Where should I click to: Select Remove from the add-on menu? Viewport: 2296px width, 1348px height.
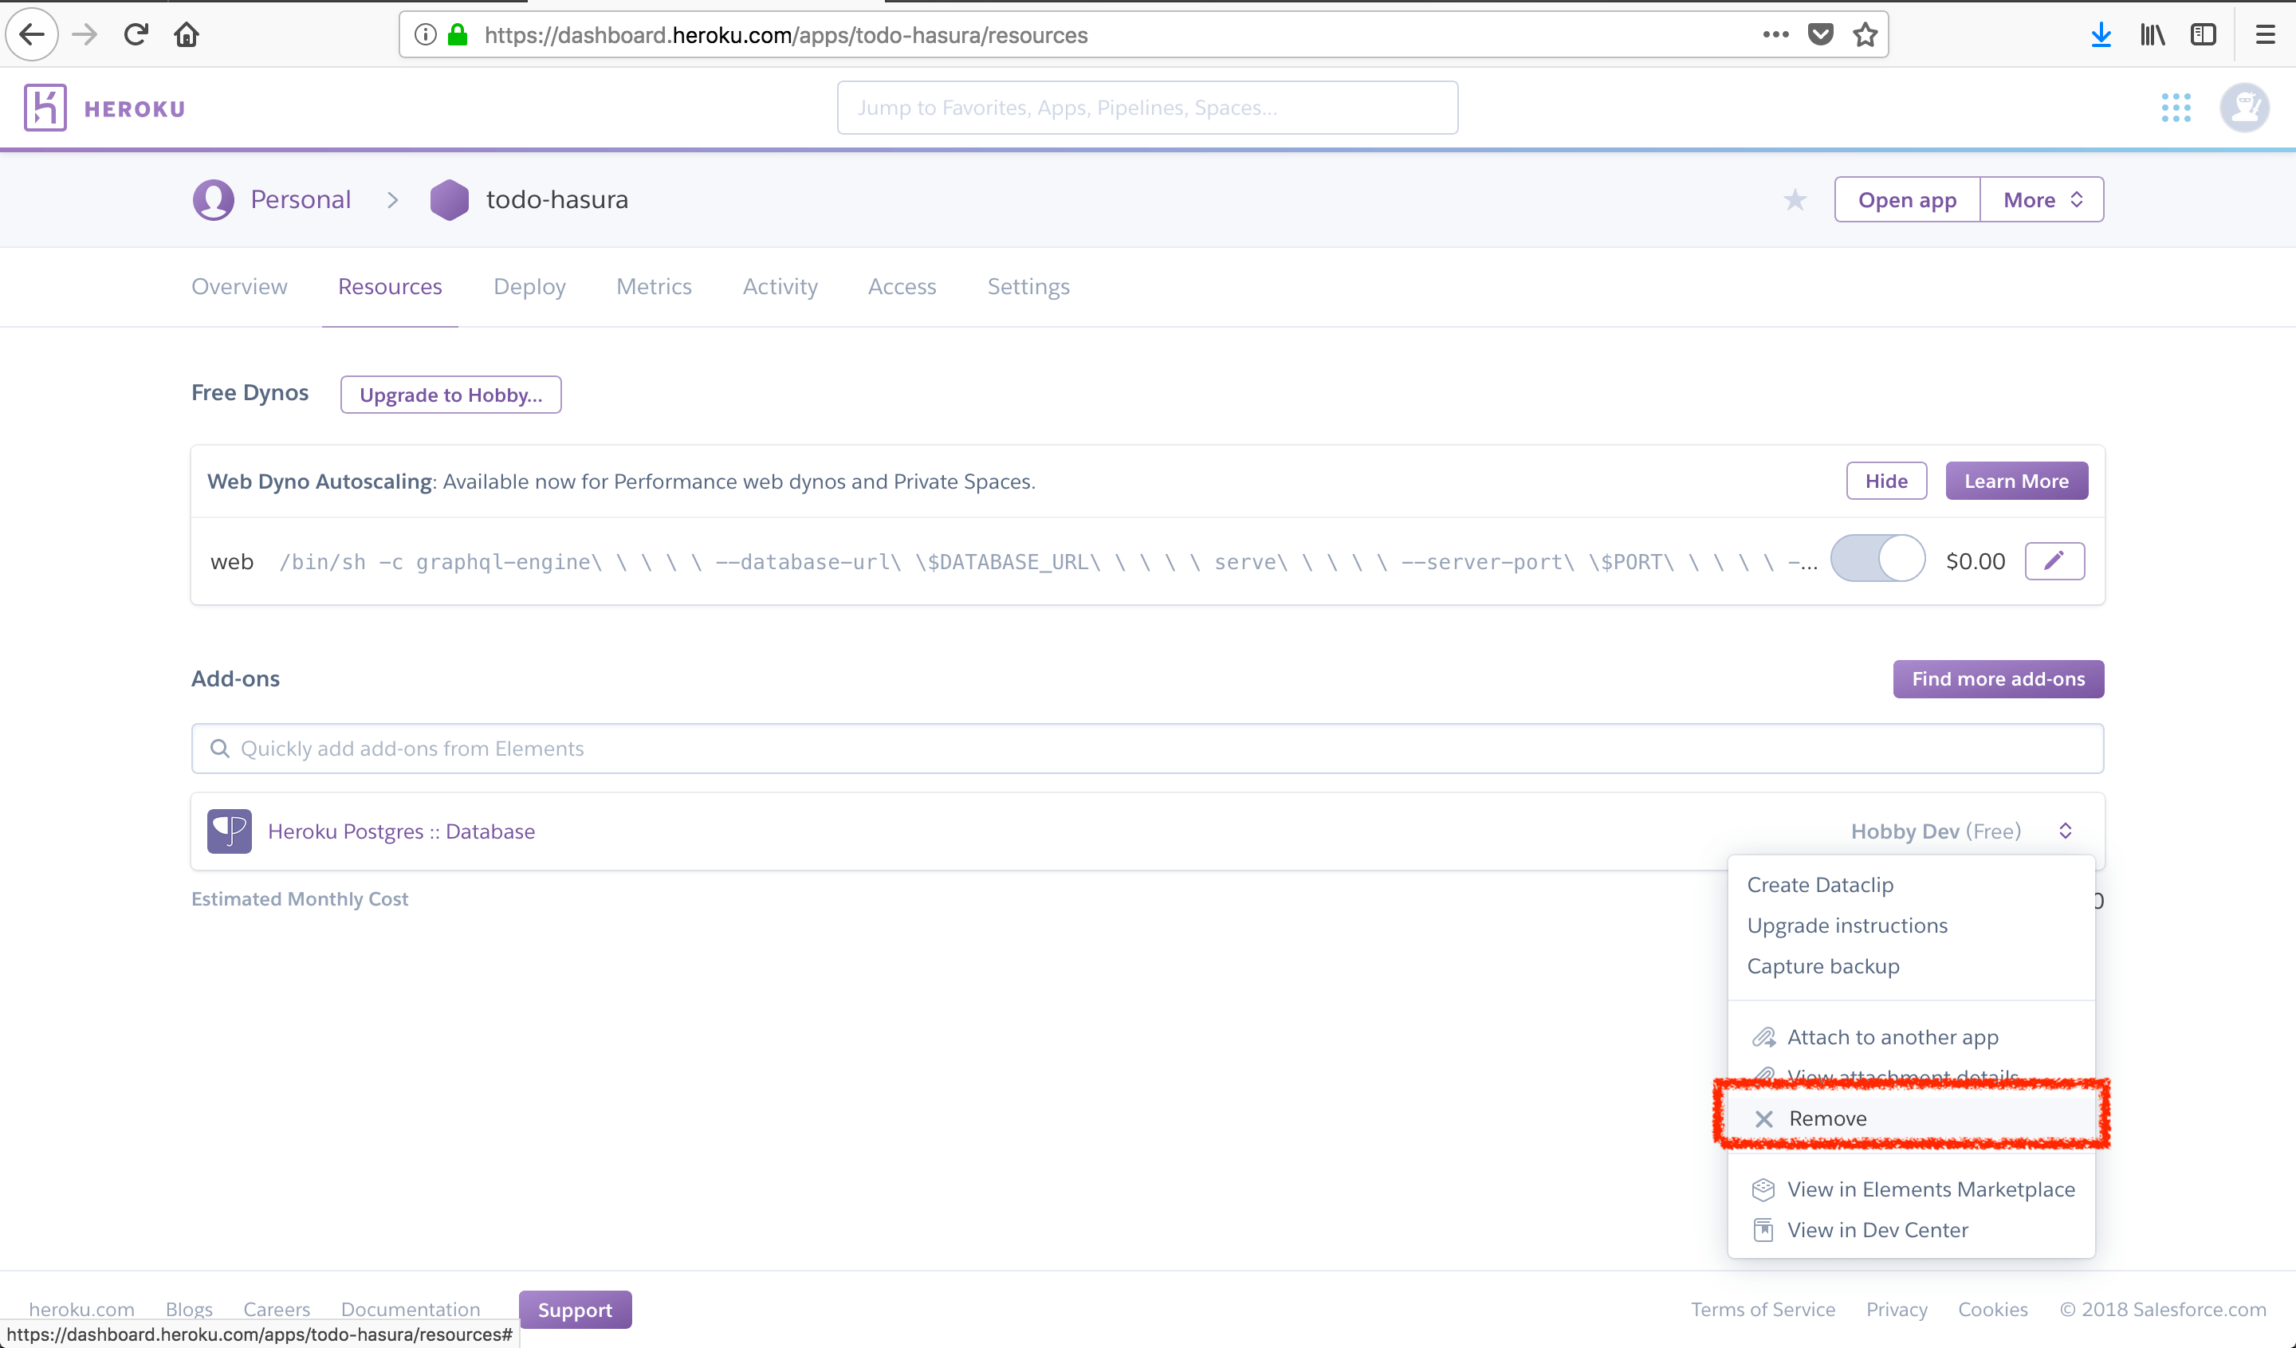tap(1826, 1118)
